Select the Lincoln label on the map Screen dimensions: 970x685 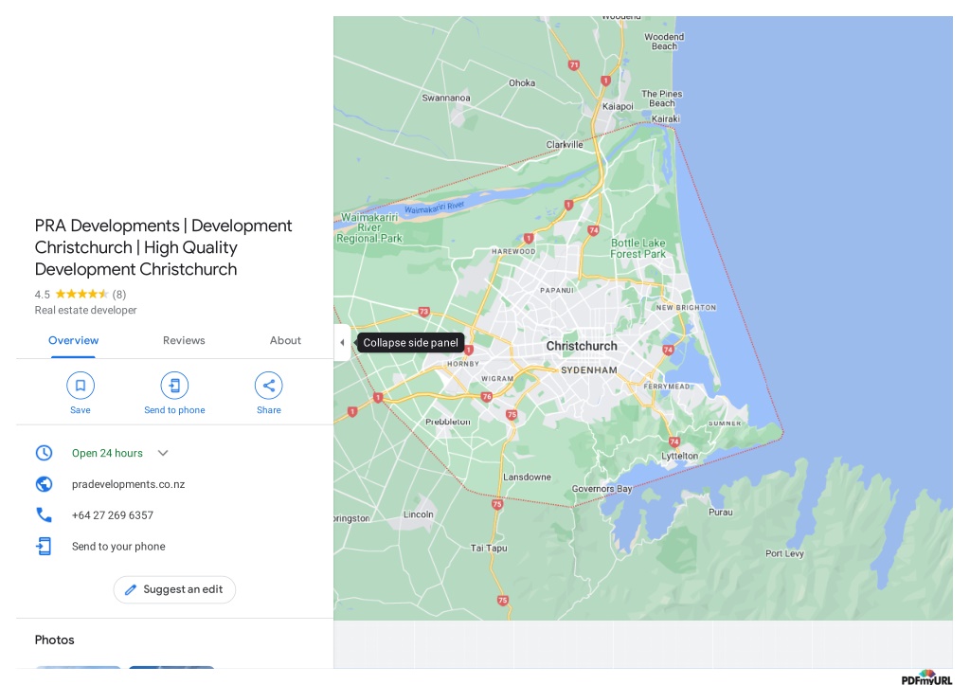[418, 514]
